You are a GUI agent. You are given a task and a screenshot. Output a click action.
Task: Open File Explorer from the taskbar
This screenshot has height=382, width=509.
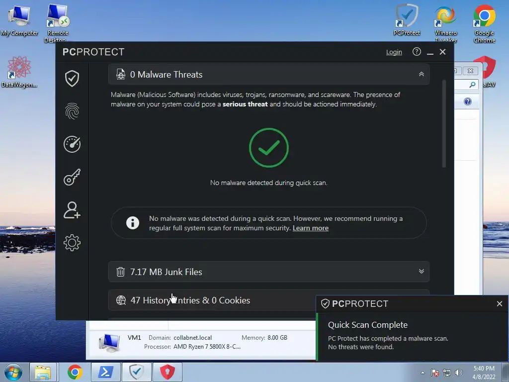[x=43, y=372]
